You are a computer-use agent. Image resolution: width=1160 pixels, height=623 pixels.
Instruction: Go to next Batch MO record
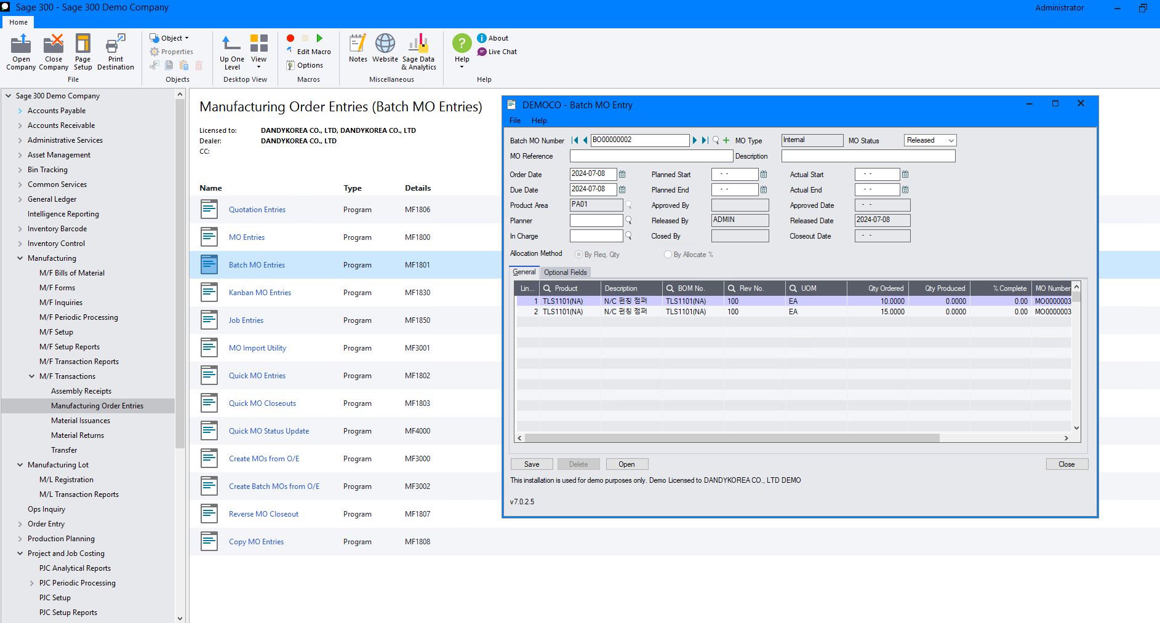(695, 140)
